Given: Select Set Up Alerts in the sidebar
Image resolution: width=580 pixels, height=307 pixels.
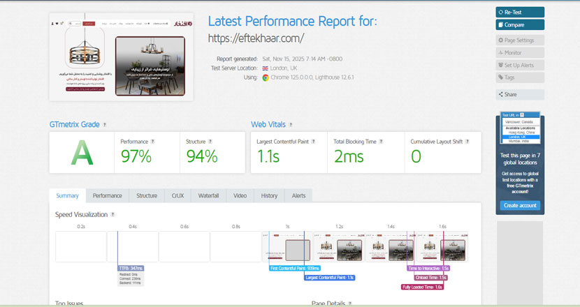Looking at the screenshot, I should click(520, 65).
